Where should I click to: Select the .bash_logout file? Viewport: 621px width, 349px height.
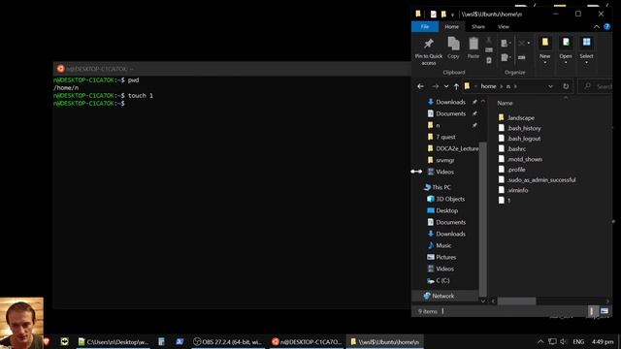(x=524, y=138)
